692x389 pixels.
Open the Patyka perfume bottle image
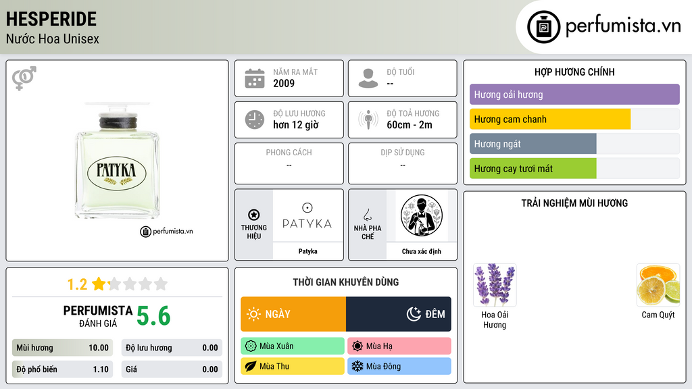pyautogui.click(x=117, y=161)
